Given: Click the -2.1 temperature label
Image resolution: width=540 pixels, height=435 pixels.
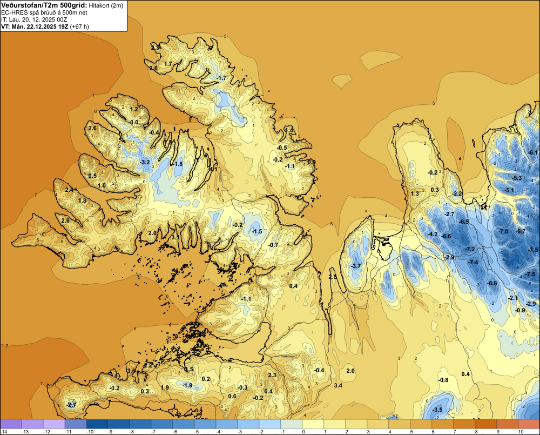Looking at the screenshot, I should 513,298.
